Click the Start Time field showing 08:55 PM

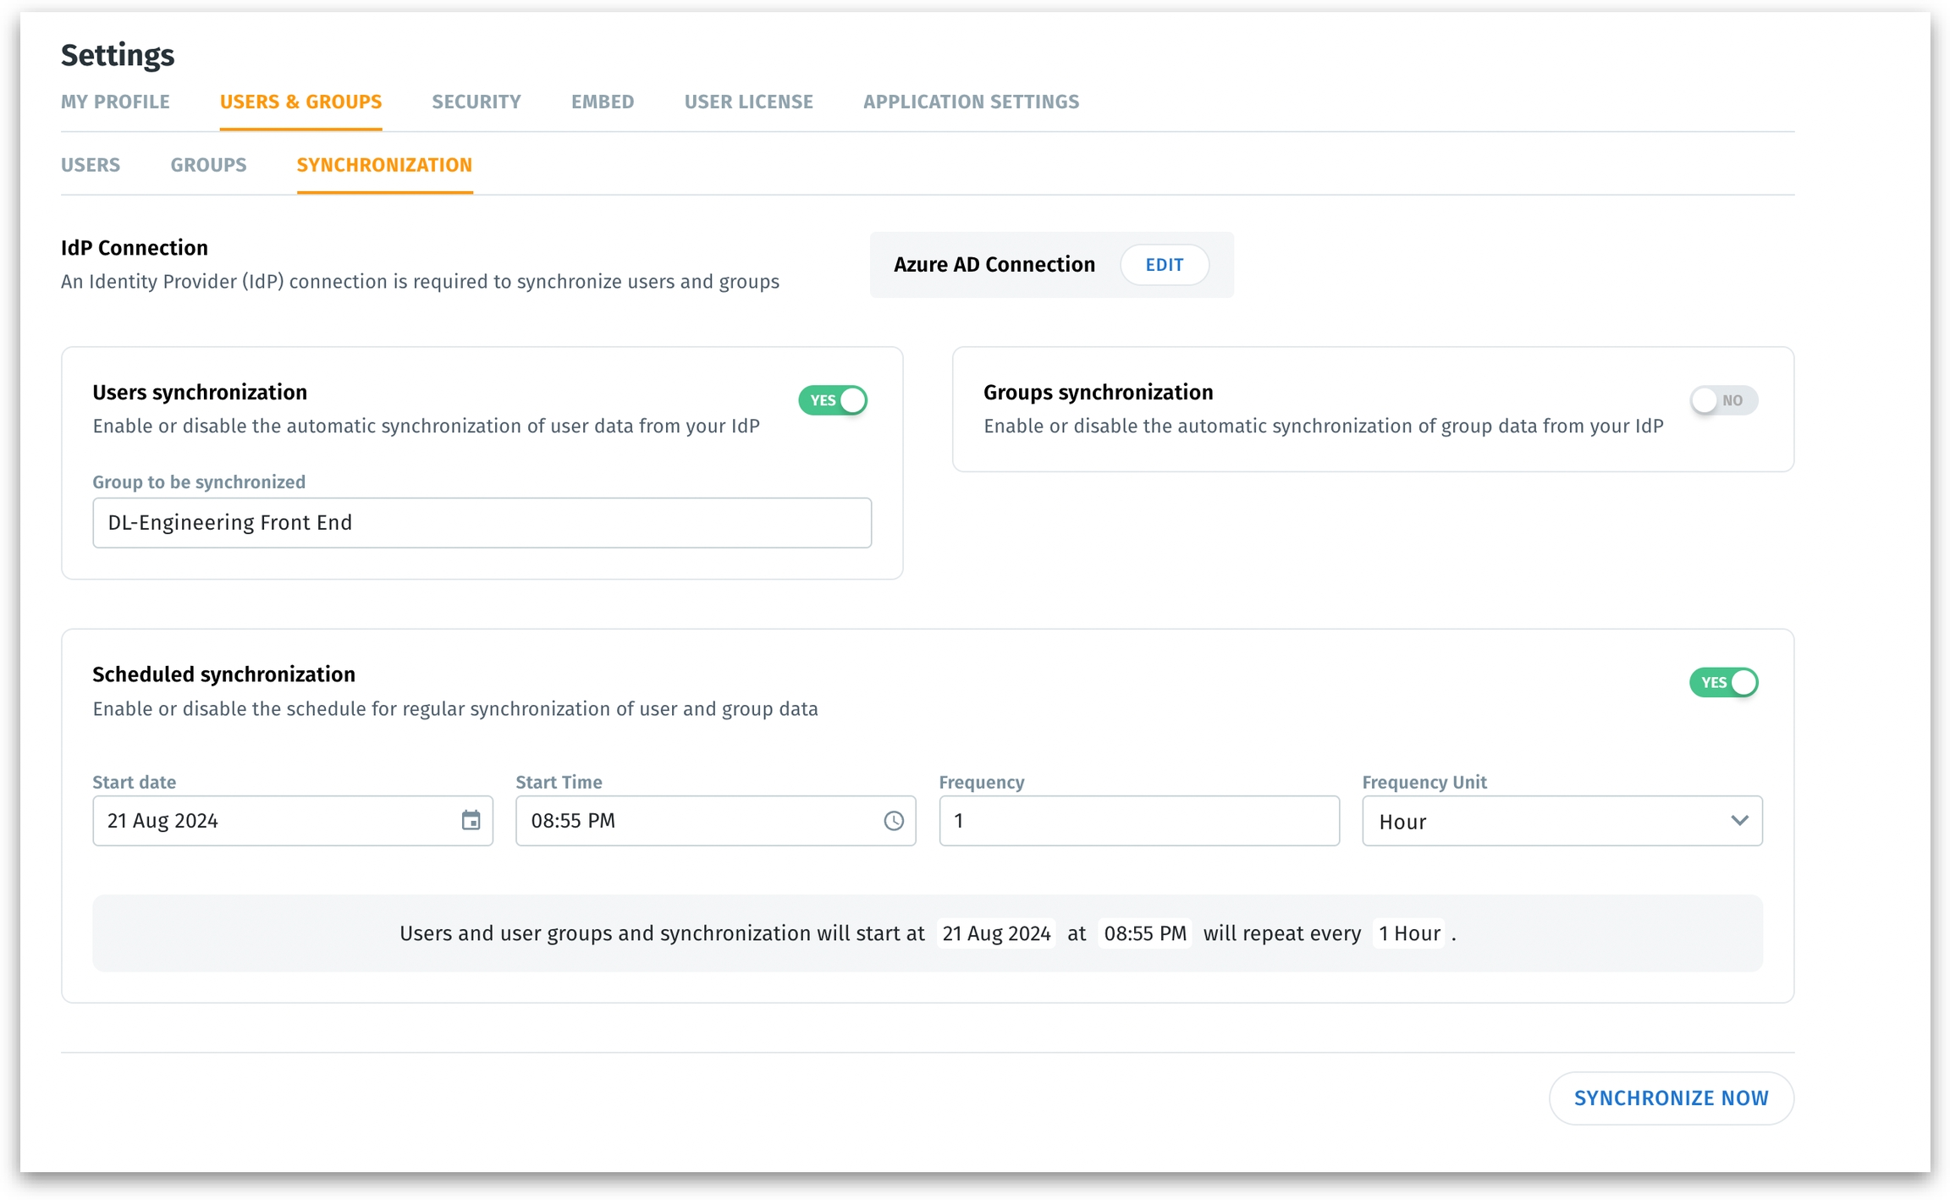click(x=694, y=821)
